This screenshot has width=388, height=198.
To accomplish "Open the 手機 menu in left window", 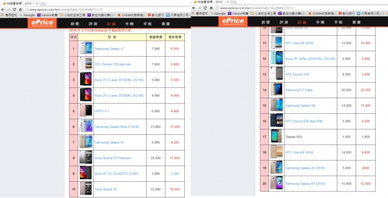I will point(129,24).
